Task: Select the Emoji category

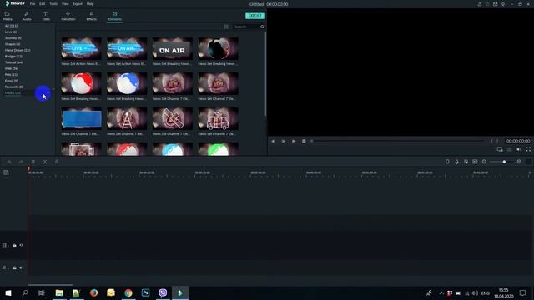Action: (11, 81)
